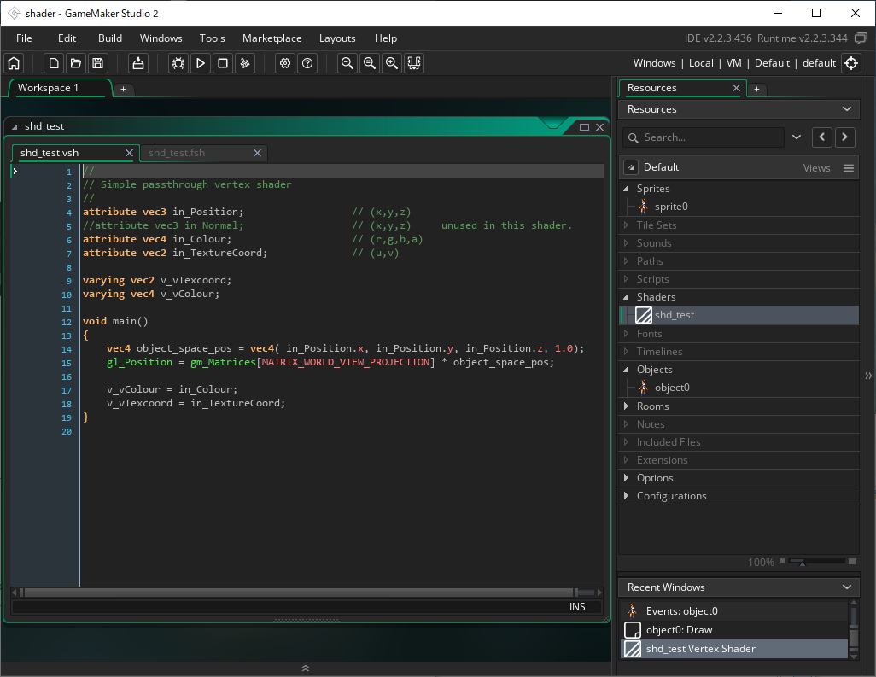
Task: Run the game with the play icon
Action: [201, 63]
